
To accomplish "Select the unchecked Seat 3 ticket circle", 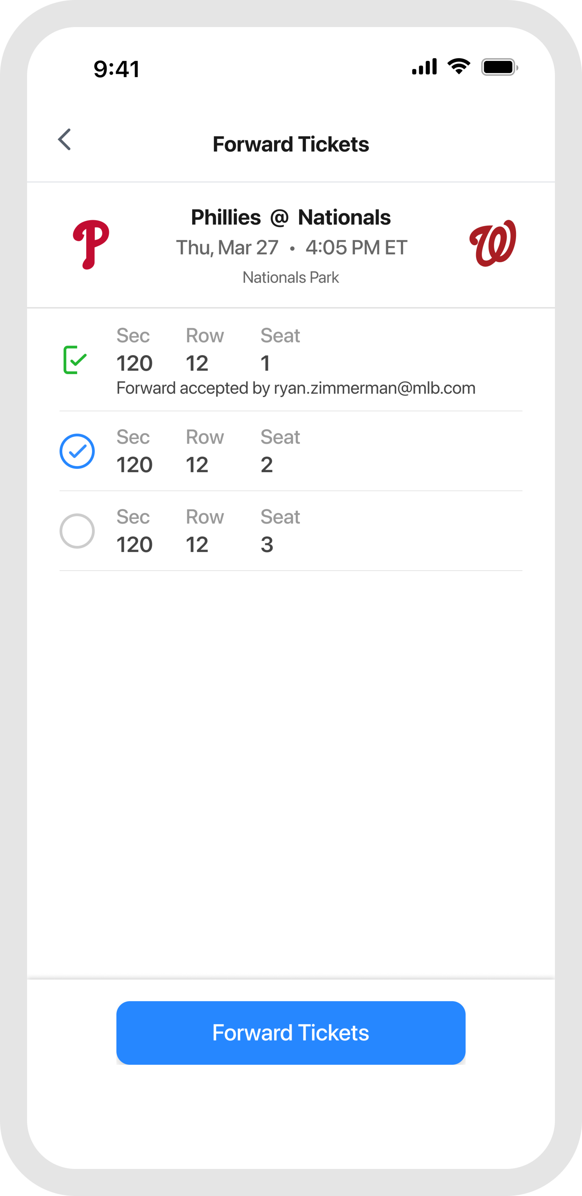I will click(77, 531).
